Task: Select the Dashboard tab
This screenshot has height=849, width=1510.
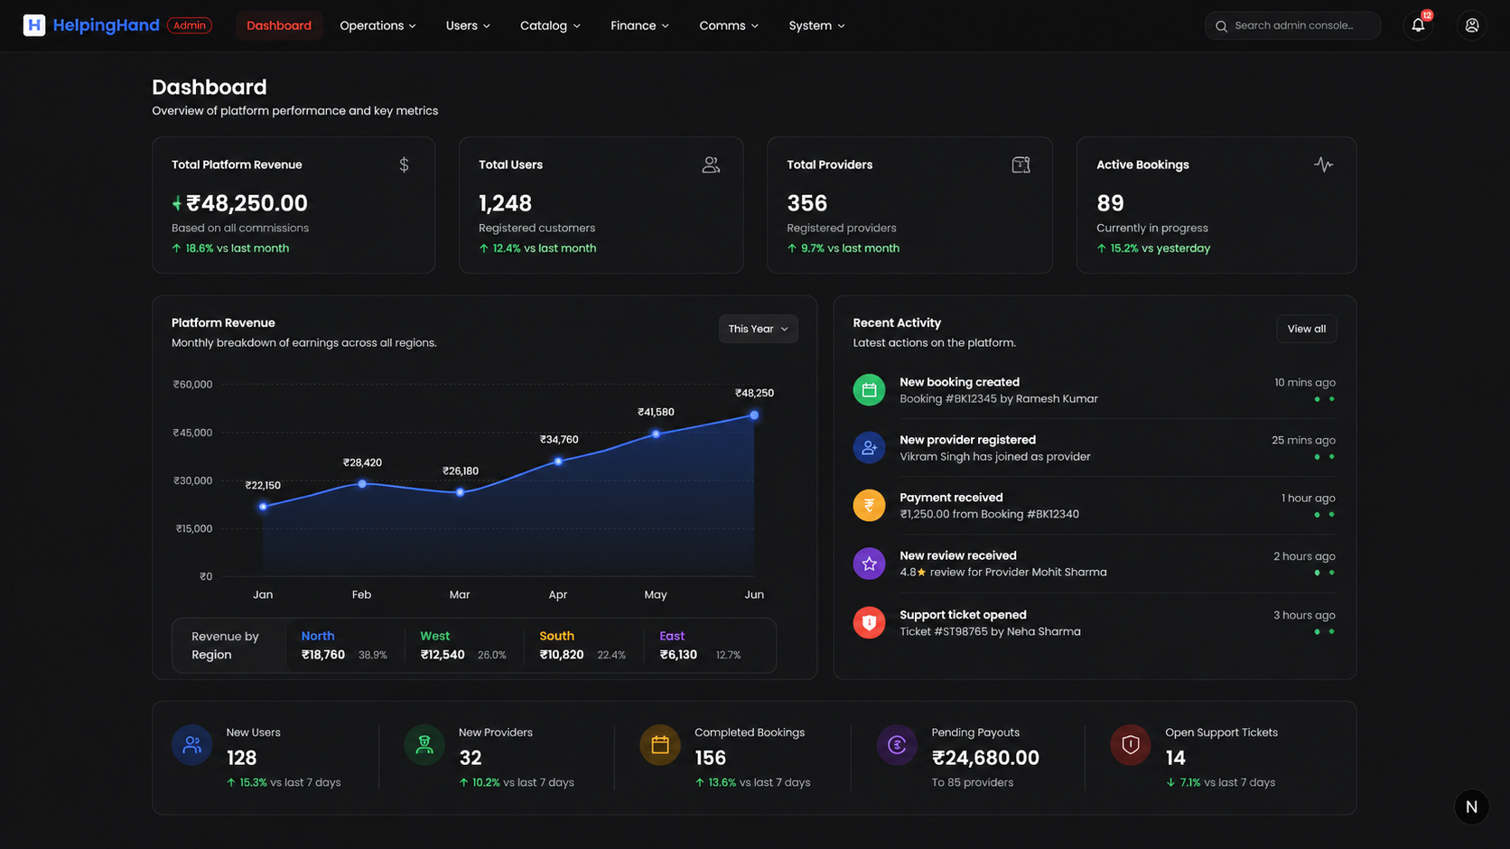Action: coord(279,25)
